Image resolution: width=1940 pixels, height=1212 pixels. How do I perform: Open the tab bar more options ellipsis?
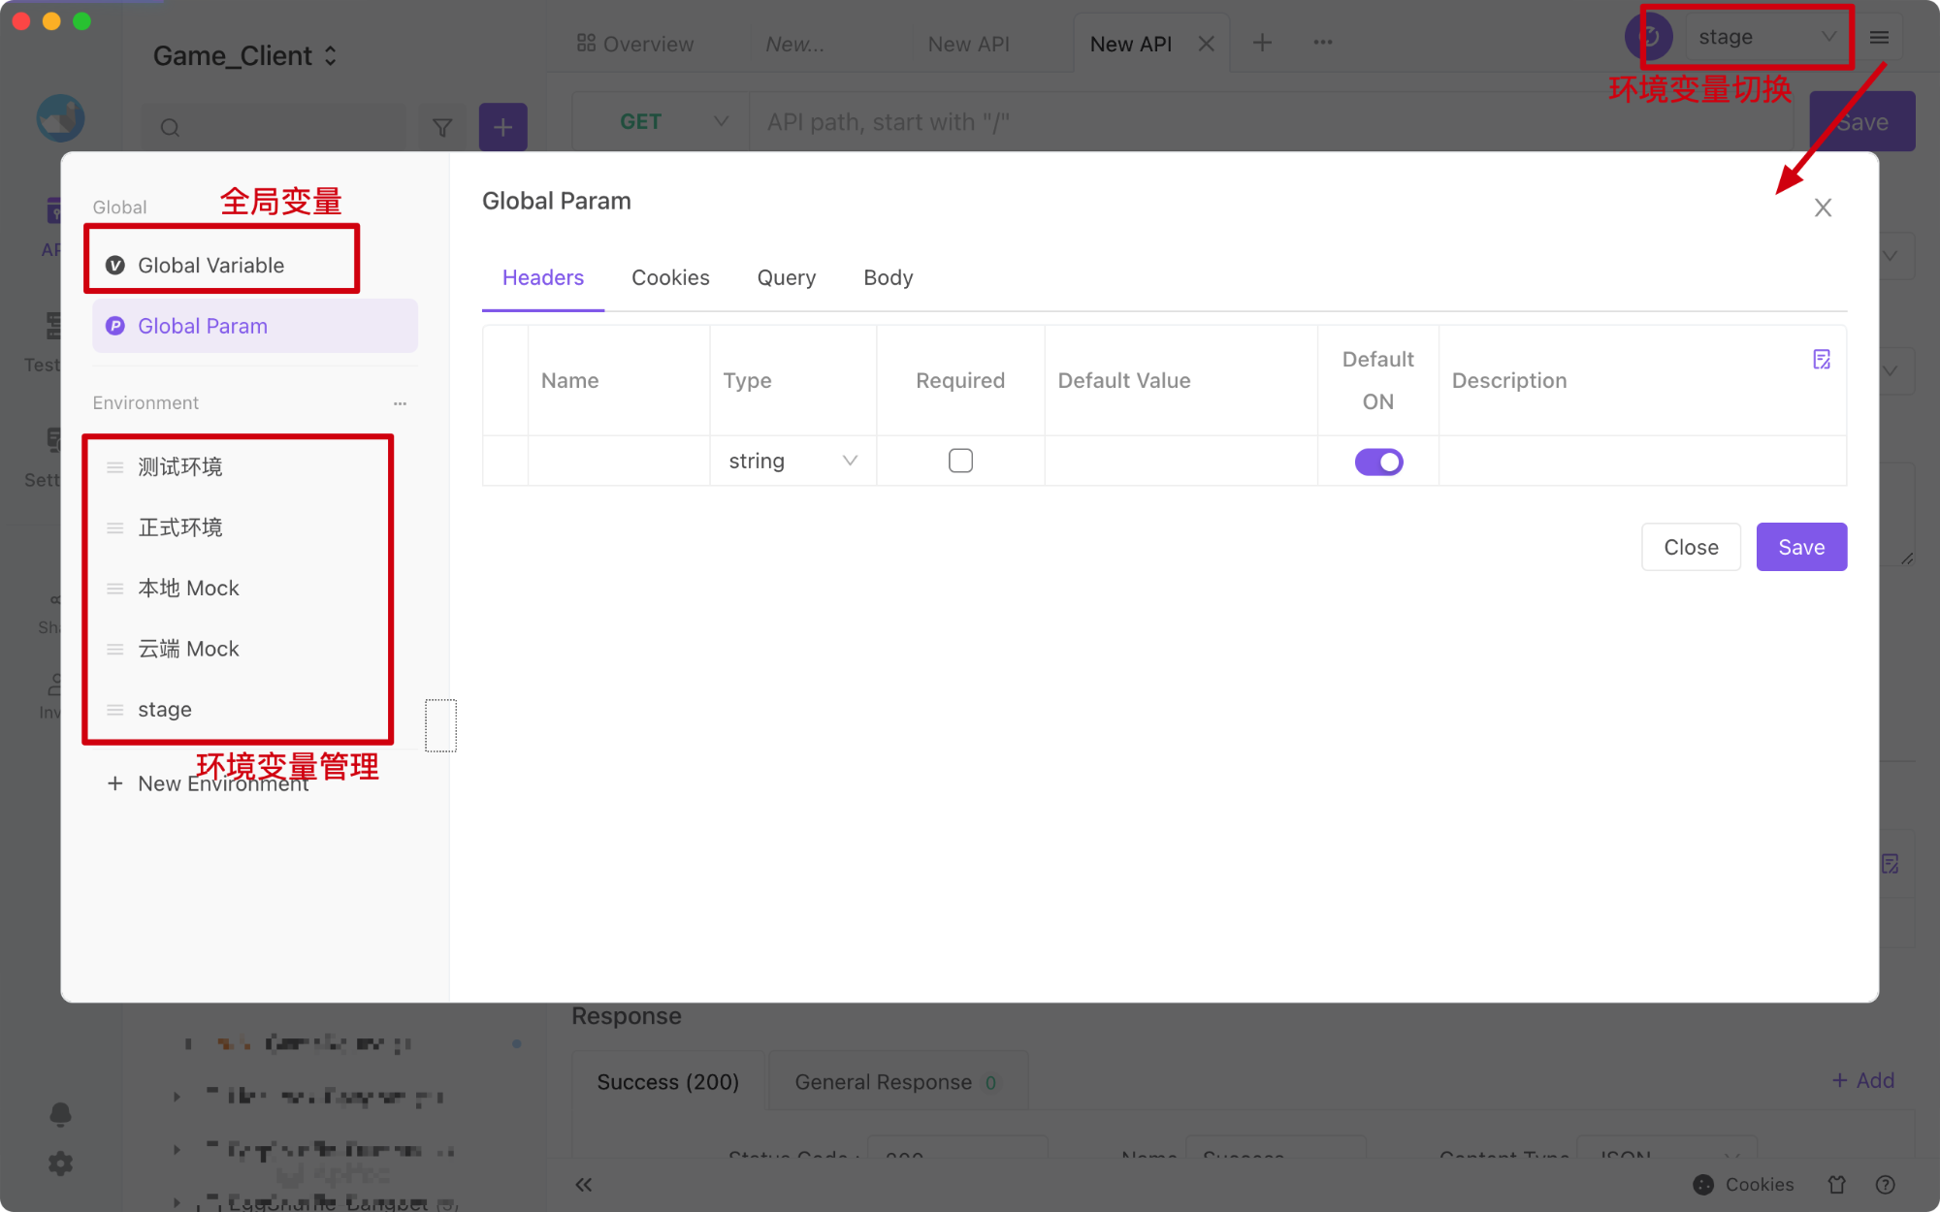click(x=1322, y=43)
